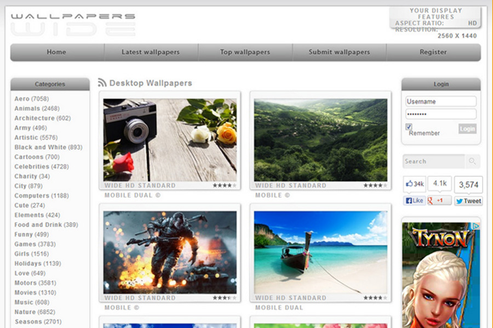This screenshot has height=328, width=493.
Task: Click the Username input field
Action: [441, 101]
